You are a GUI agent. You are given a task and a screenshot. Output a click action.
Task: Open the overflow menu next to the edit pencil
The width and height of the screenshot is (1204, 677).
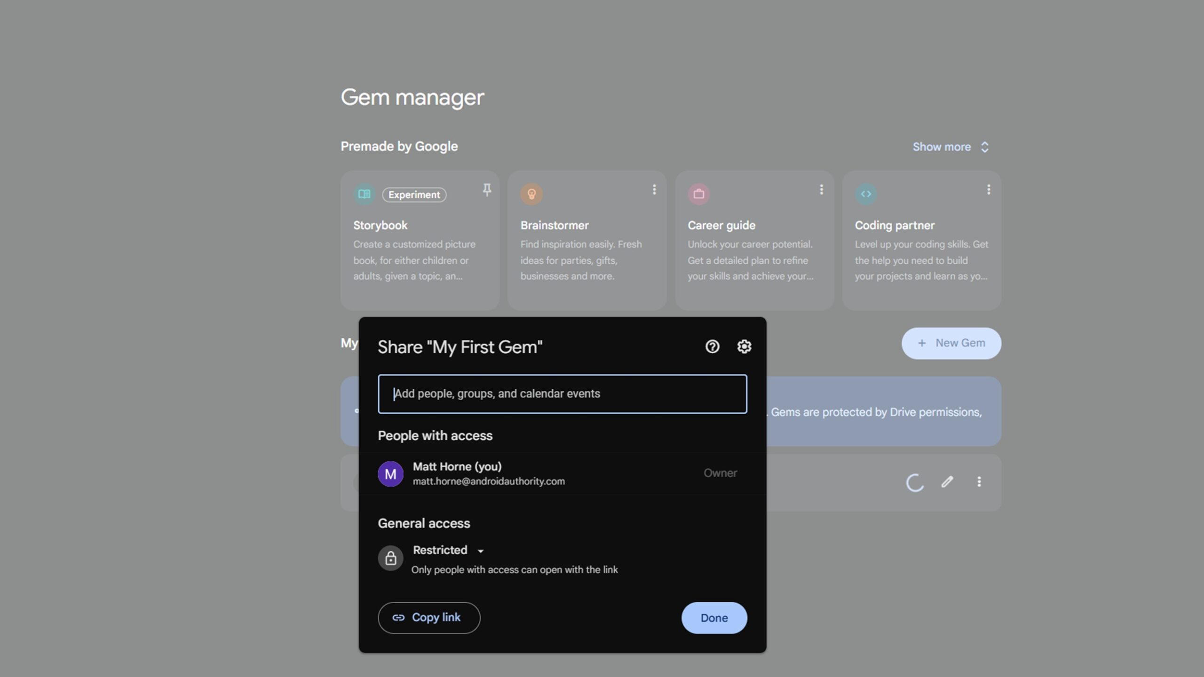coord(979,482)
